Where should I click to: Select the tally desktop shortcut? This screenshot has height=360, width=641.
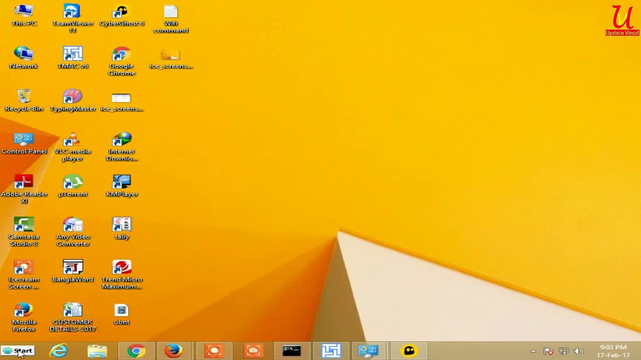click(122, 228)
